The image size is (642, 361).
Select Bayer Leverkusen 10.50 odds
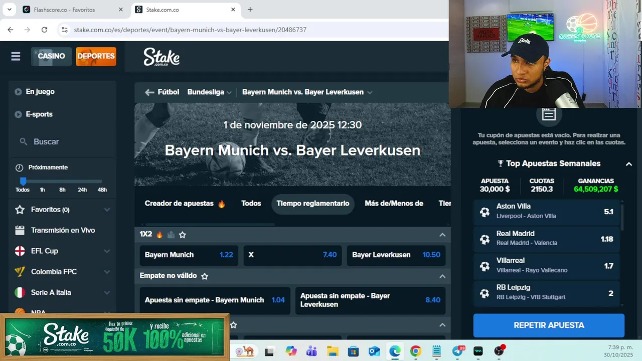396,255
